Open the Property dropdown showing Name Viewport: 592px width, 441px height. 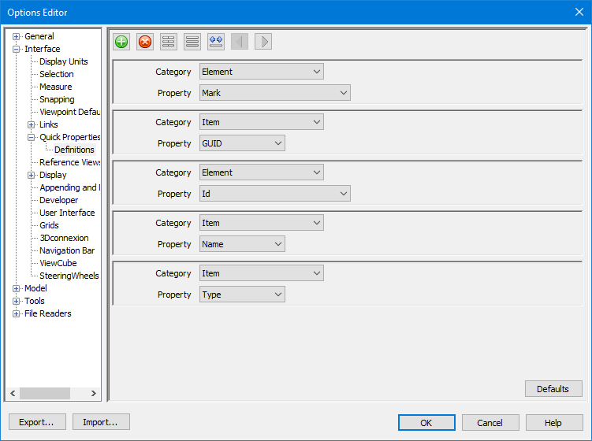tap(242, 244)
